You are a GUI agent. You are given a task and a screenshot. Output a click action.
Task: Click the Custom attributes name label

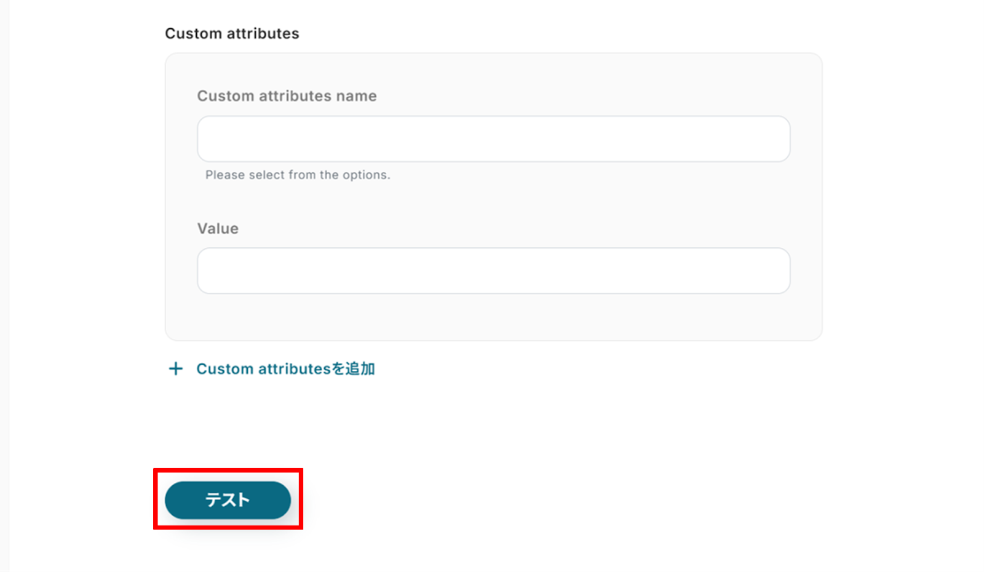[287, 96]
